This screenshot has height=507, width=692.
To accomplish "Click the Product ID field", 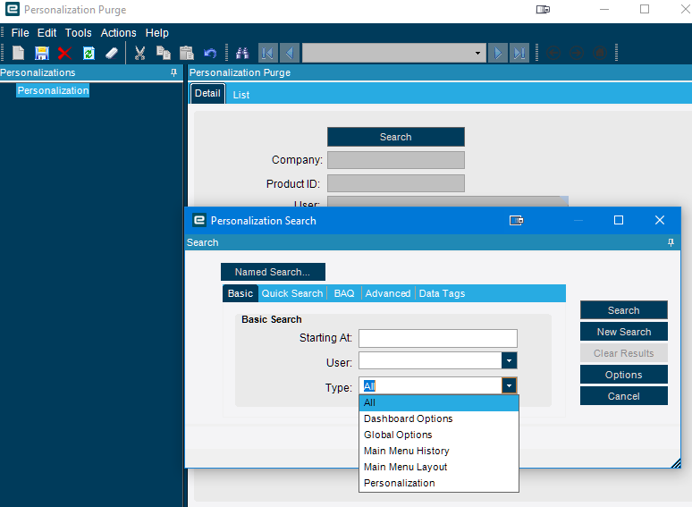I will coord(396,183).
